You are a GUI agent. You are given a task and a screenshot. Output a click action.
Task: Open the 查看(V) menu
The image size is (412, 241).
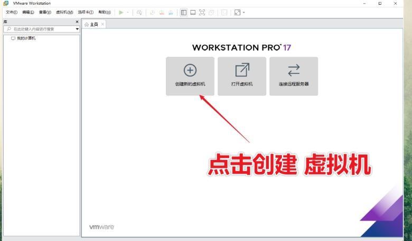click(45, 12)
